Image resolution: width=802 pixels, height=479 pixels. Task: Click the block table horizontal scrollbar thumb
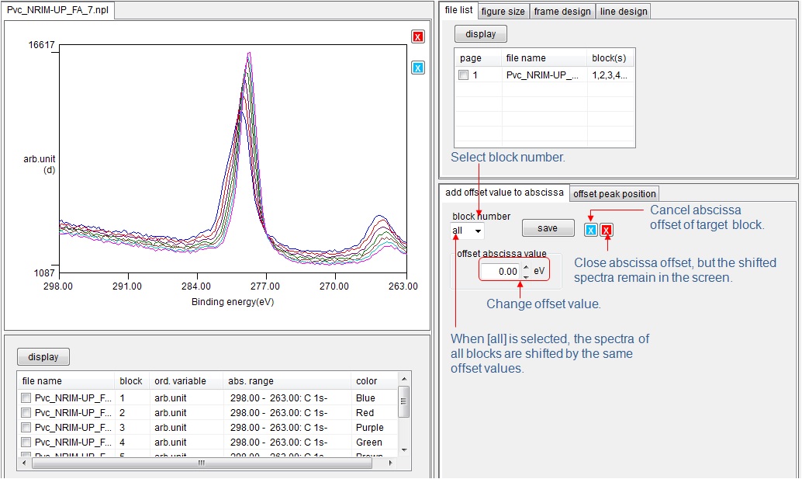coord(202,463)
